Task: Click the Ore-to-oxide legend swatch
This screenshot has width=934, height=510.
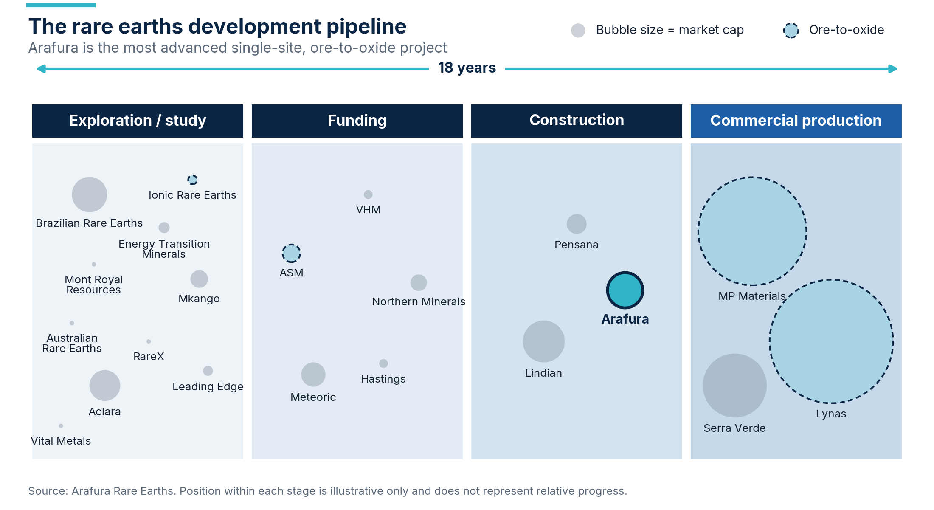Action: pyautogui.click(x=791, y=30)
